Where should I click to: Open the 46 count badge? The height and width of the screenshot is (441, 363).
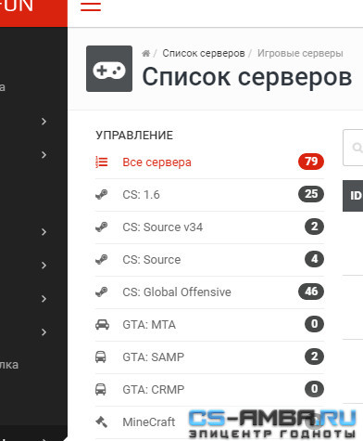(311, 292)
